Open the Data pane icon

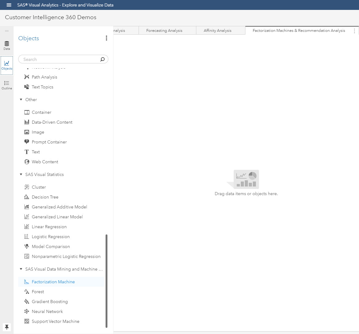pyautogui.click(x=7, y=45)
